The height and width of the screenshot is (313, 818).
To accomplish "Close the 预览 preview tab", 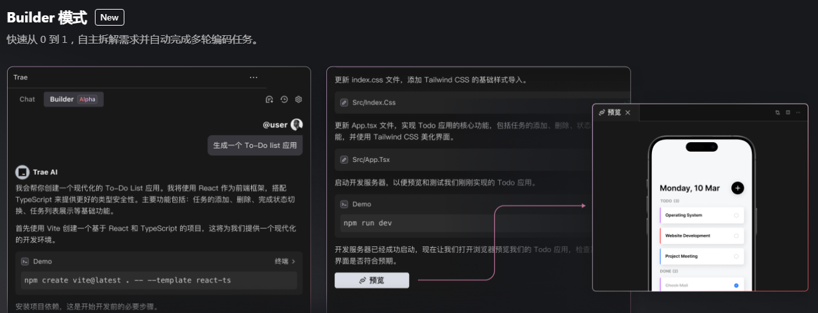I will tap(628, 113).
